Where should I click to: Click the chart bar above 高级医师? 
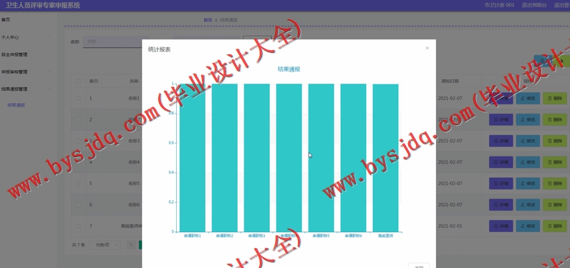(386, 158)
